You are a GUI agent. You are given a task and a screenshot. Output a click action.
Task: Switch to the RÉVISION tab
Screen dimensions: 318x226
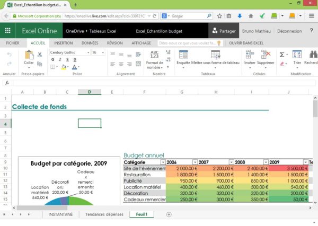pos(115,43)
